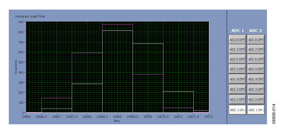Click the 24566 start value on Bins axis

coord(26,116)
